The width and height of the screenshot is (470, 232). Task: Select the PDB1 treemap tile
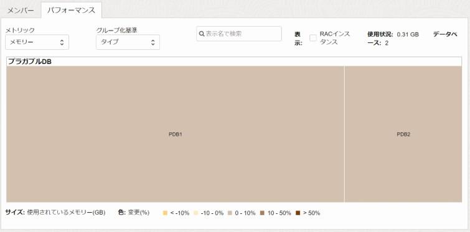tap(176, 134)
